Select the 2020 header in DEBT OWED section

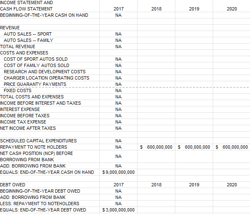[x=232, y=185]
